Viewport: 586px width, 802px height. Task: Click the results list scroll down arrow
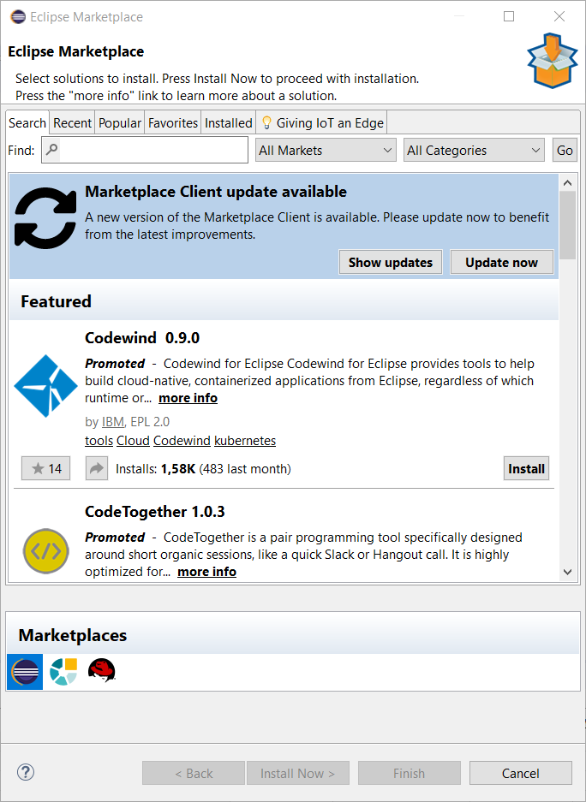[567, 571]
